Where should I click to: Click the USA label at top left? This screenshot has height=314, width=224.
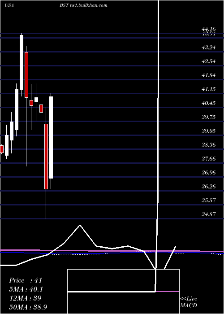pos(9,5)
